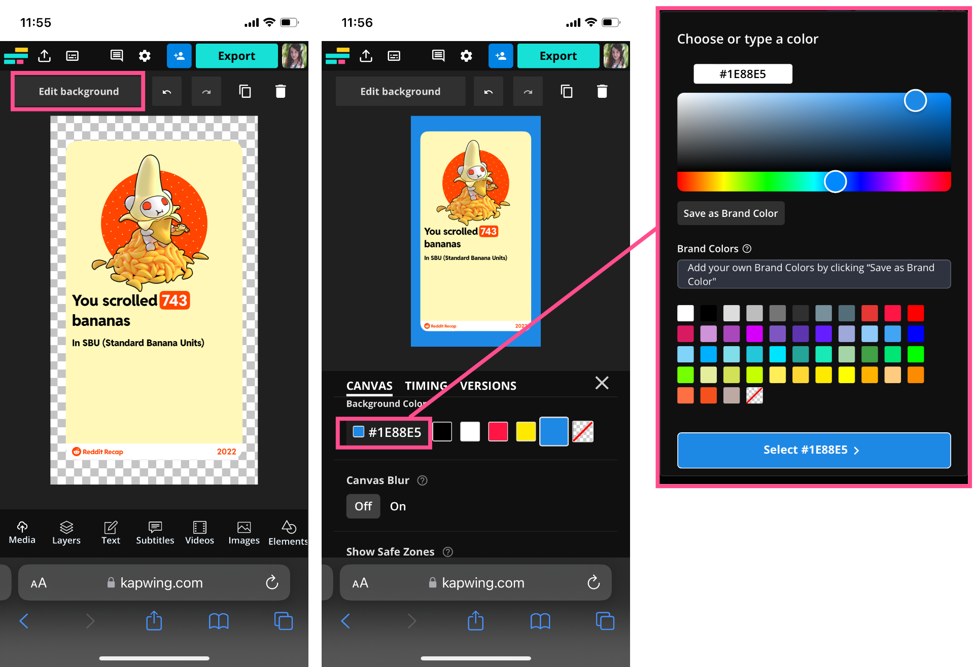Close the Canvas panel with the X
This screenshot has width=974, height=667.
click(602, 383)
